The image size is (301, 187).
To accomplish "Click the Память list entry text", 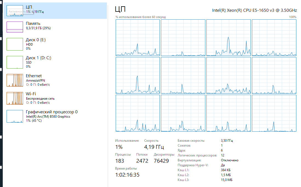I will click(33, 23).
